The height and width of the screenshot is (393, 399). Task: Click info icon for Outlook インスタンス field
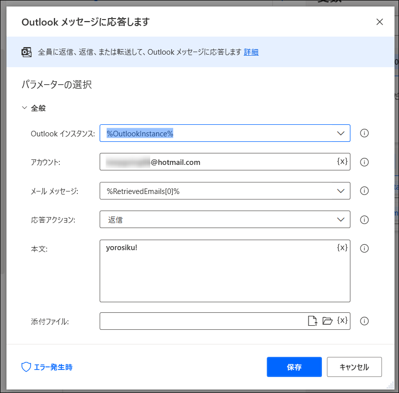point(364,133)
